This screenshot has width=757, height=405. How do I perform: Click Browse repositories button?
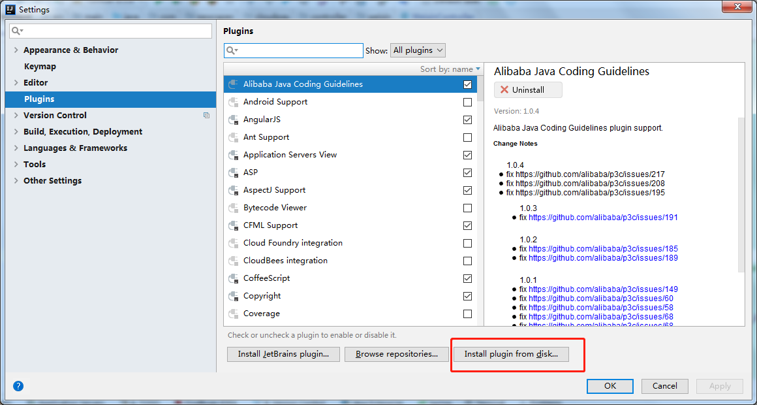click(396, 354)
